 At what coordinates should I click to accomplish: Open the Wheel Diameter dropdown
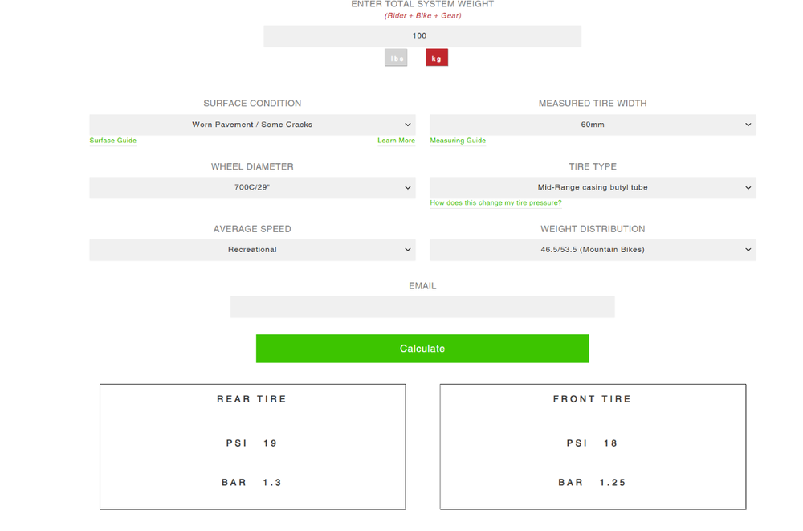point(252,187)
